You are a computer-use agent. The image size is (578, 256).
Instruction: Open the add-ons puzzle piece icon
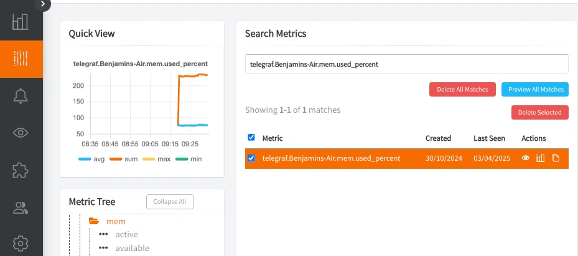click(21, 170)
